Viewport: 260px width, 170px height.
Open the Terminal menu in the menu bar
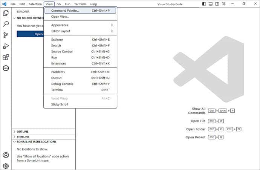[80, 4]
